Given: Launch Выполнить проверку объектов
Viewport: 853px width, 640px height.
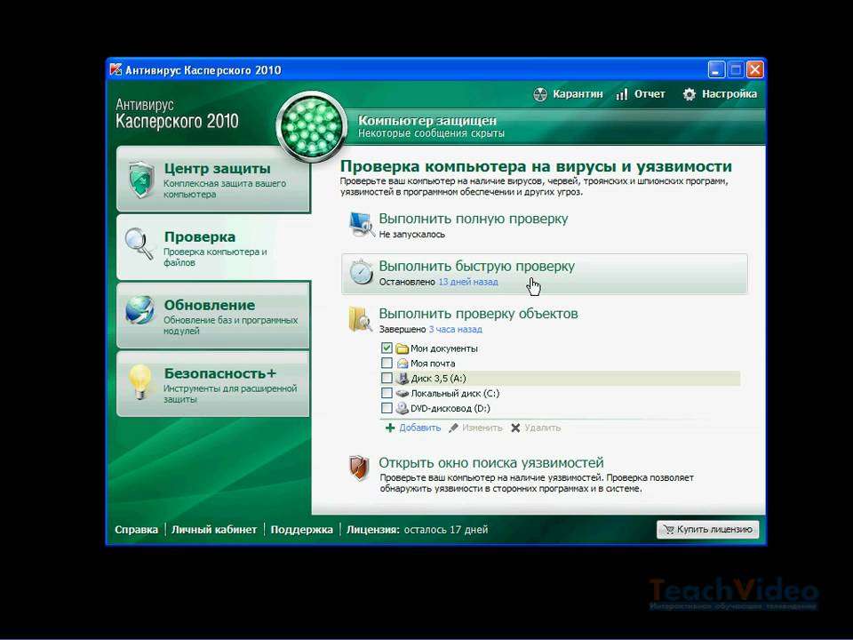Looking at the screenshot, I should 478,314.
